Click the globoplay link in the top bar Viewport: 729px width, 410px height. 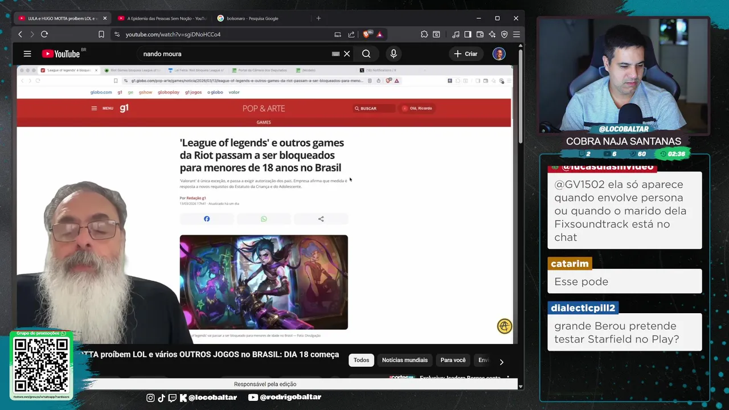tap(169, 92)
